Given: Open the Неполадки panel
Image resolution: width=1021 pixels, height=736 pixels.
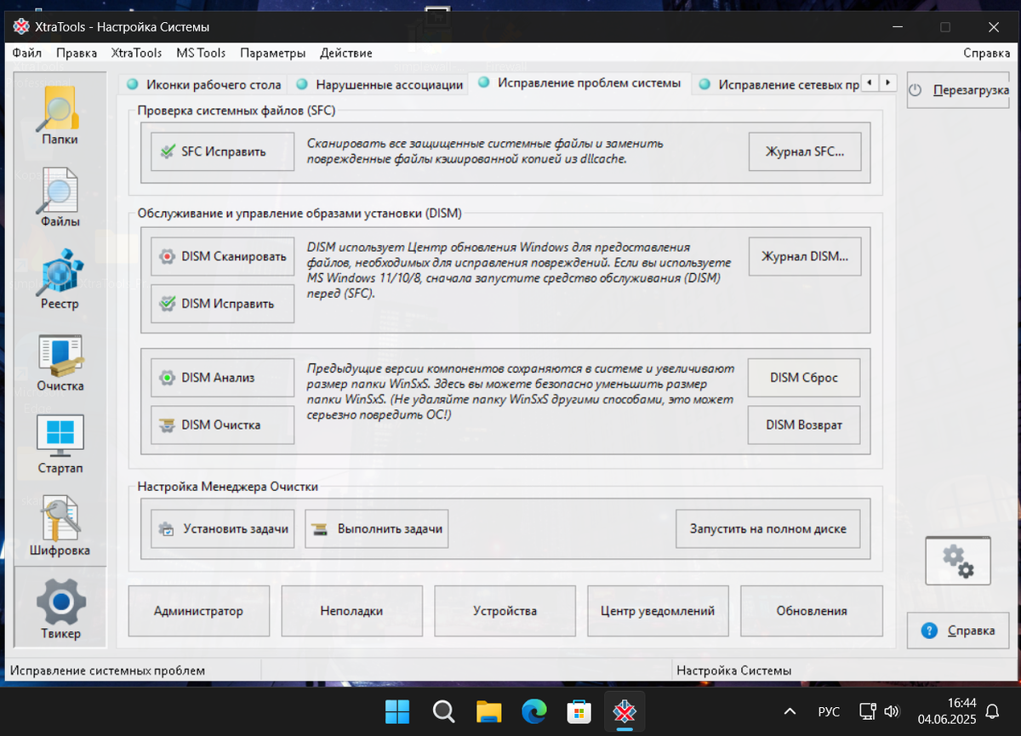Looking at the screenshot, I should click(352, 611).
